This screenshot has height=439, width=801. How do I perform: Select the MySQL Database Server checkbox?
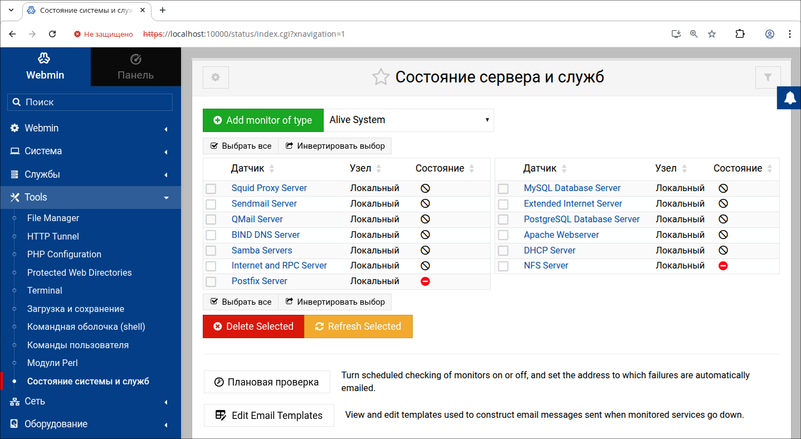click(503, 189)
